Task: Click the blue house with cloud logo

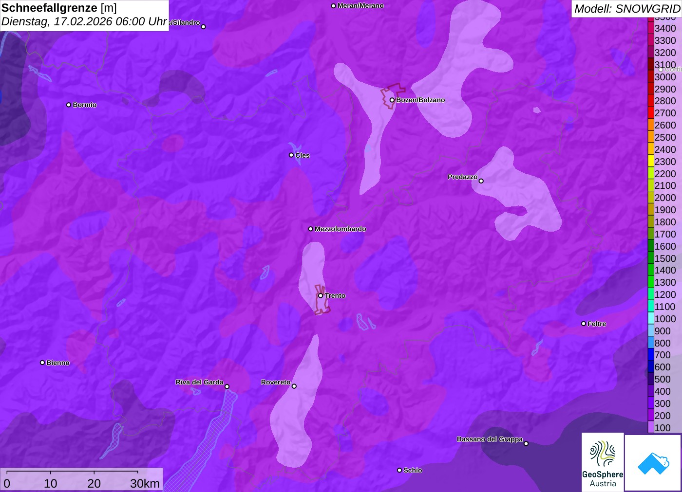Action: [653, 463]
